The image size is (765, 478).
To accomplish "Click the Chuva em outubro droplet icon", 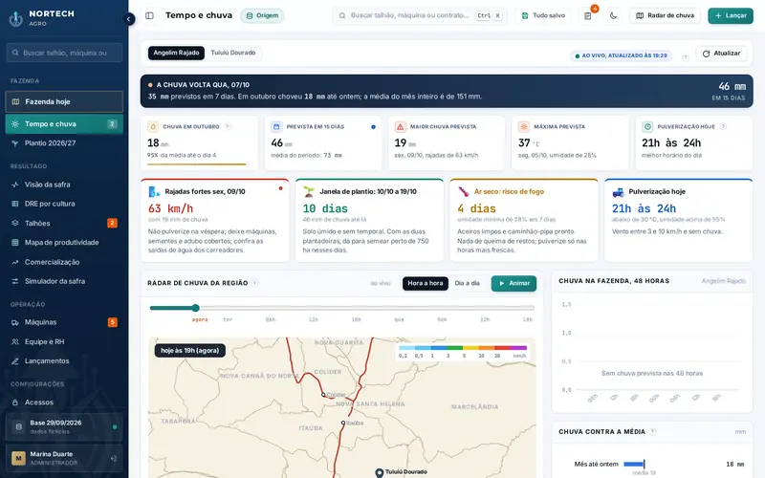I will click(x=153, y=127).
